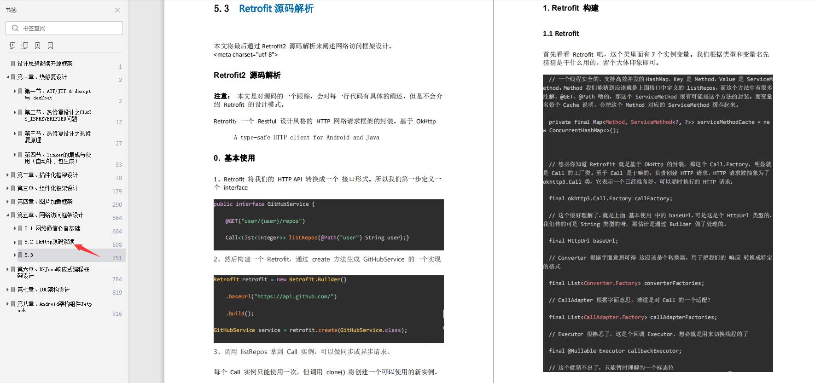Click the Retrofit2 源码解析 subheading
This screenshot has width=815, height=383.
point(247,75)
